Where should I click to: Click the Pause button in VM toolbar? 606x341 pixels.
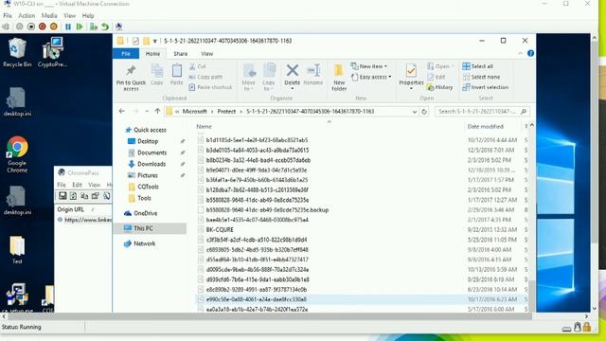[68, 27]
